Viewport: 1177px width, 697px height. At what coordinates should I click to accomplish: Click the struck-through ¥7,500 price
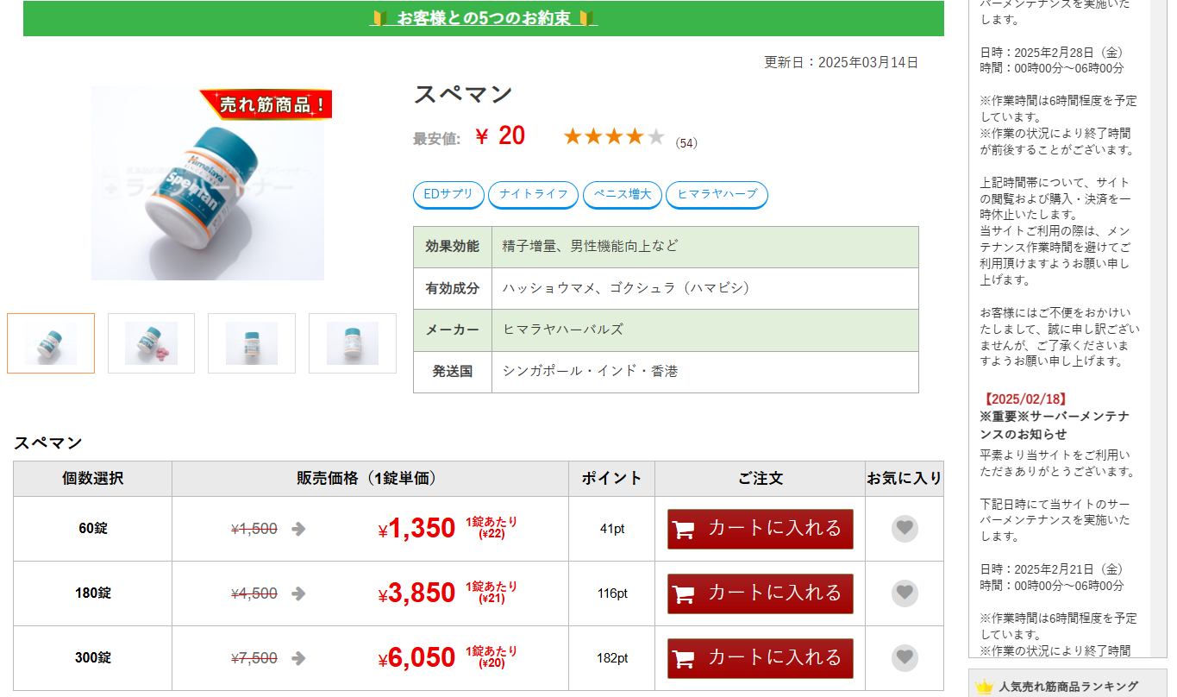point(254,658)
